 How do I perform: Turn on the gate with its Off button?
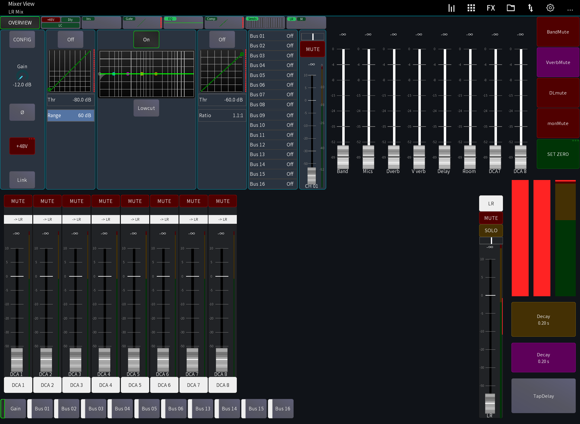71,40
